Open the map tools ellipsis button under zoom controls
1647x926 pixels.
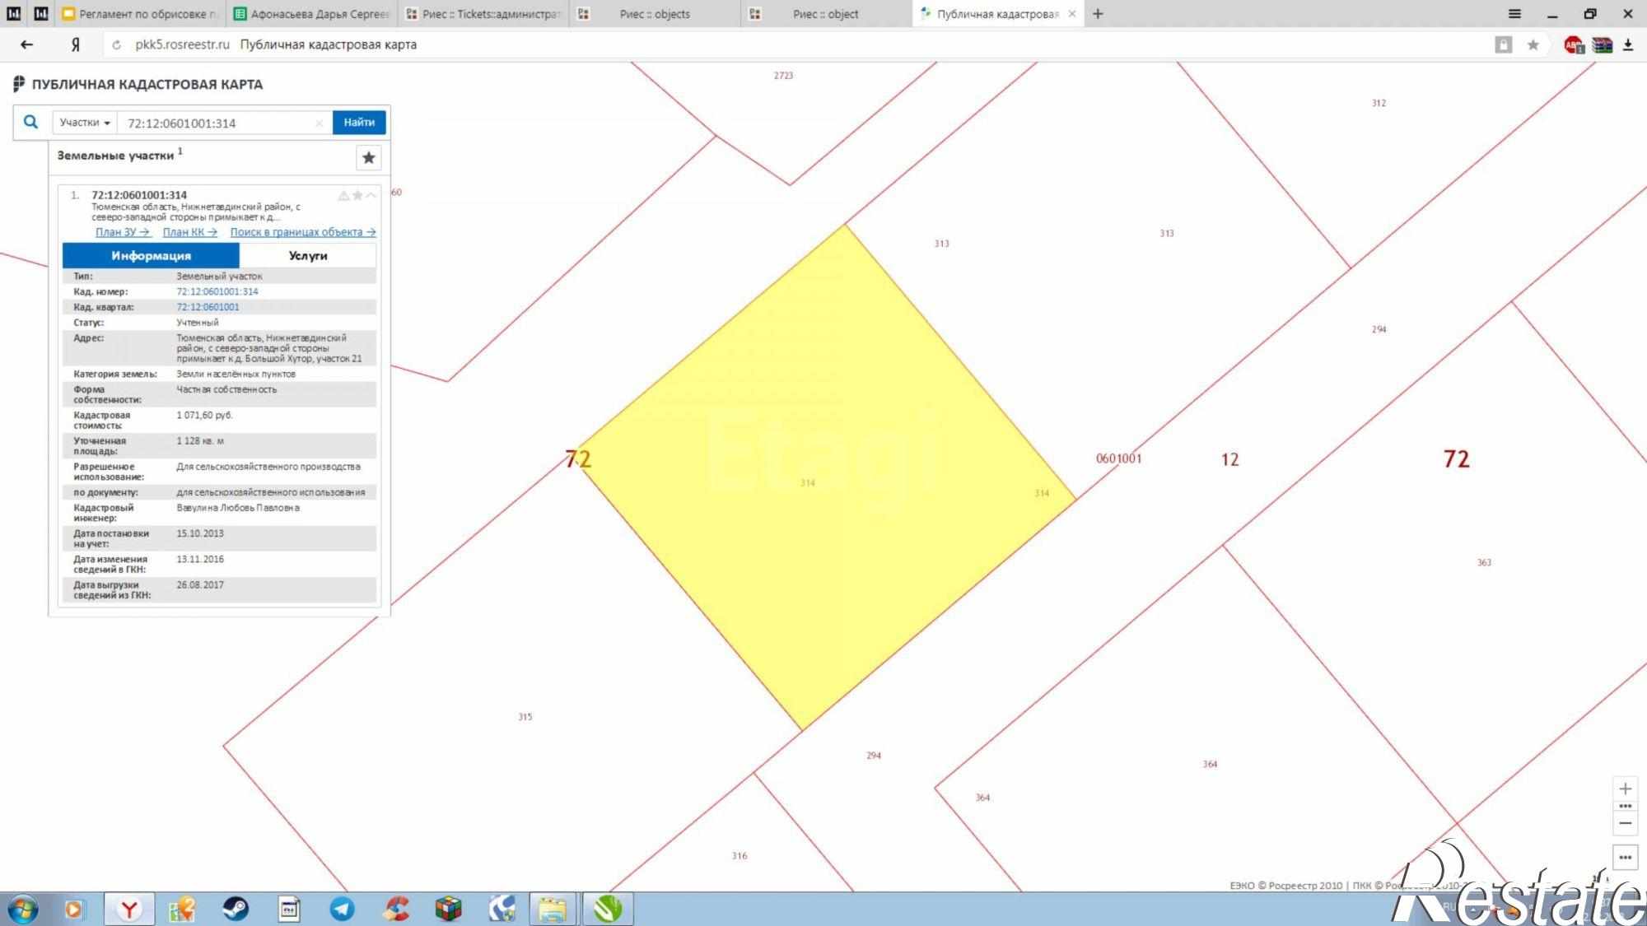tap(1625, 857)
